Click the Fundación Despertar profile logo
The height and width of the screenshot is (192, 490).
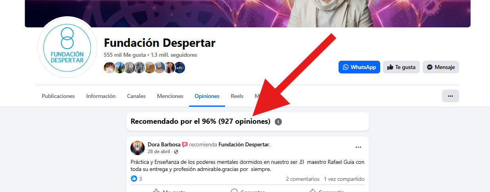[67, 47]
